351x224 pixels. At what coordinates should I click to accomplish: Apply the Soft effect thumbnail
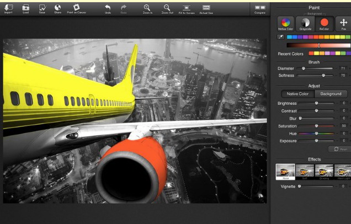305,172
